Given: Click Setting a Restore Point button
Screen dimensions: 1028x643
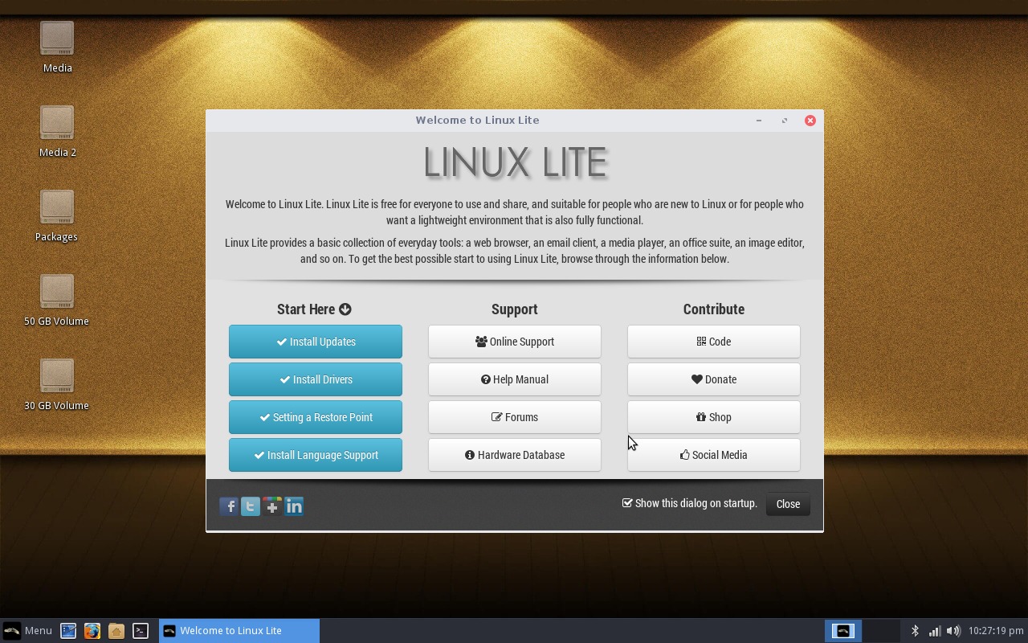Looking at the screenshot, I should pyautogui.click(x=316, y=417).
